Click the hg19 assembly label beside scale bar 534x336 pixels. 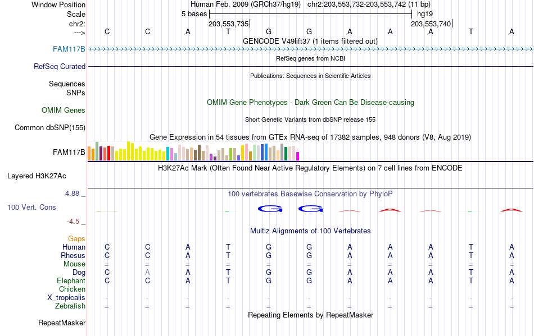[x=425, y=14]
